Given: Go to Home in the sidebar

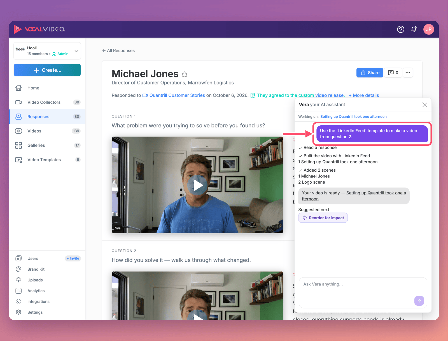Looking at the screenshot, I should (x=47, y=88).
